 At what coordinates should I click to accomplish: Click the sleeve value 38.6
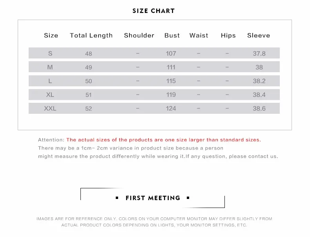259,109
